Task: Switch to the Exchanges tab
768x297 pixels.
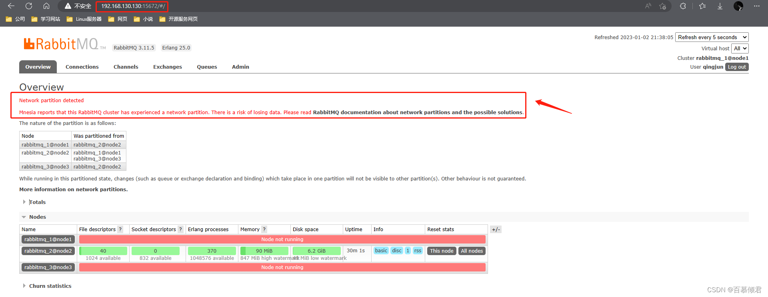Action: click(168, 67)
